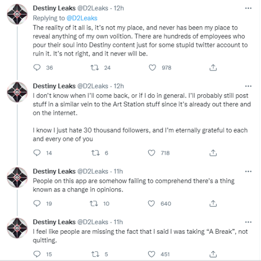Like the tweet with 978 likes

[x=152, y=68]
